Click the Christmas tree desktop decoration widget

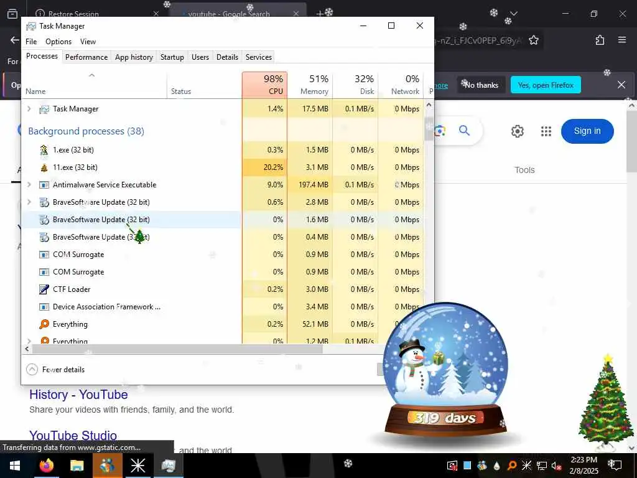[x=605, y=403]
